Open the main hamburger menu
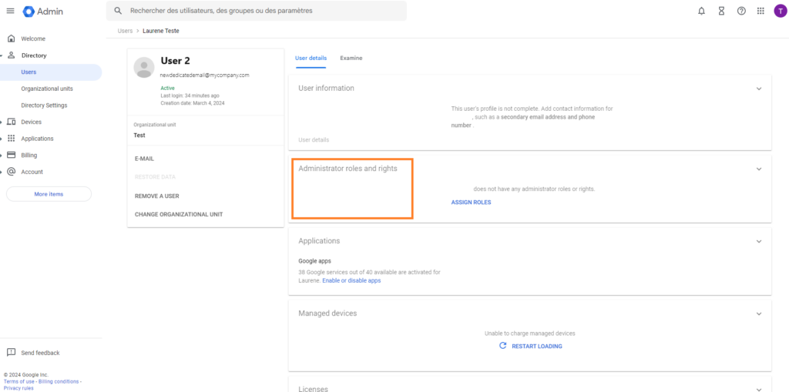The image size is (789, 392). pos(10,11)
